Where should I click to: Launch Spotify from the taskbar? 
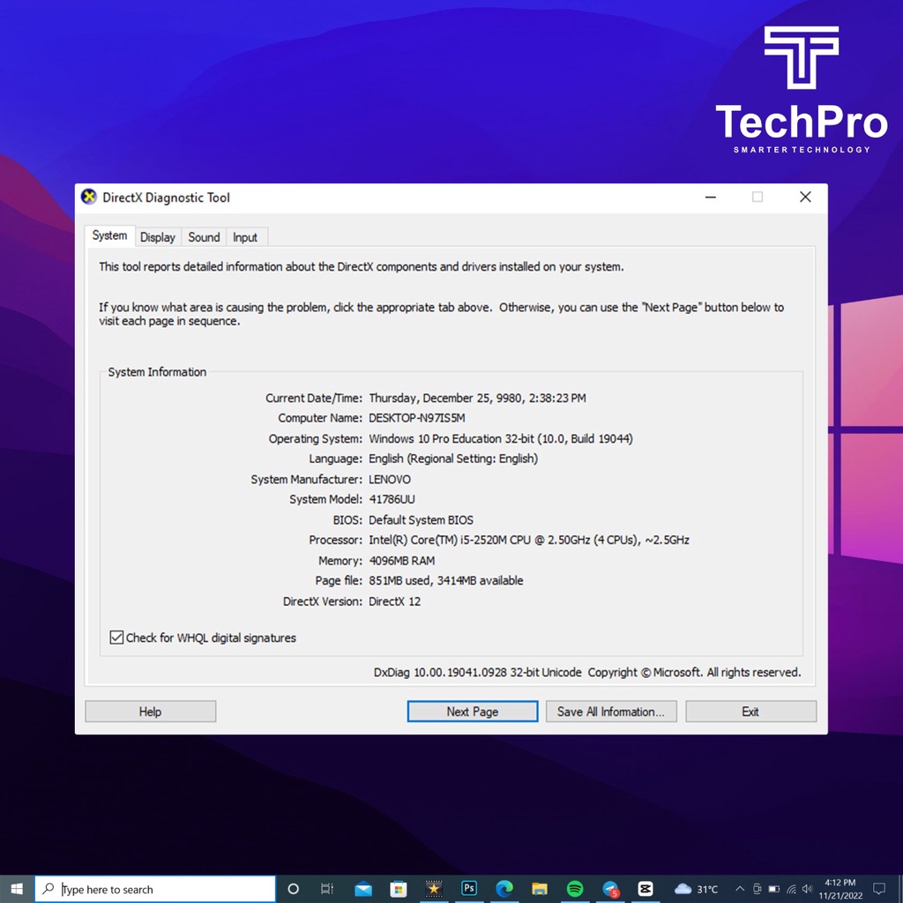(575, 889)
